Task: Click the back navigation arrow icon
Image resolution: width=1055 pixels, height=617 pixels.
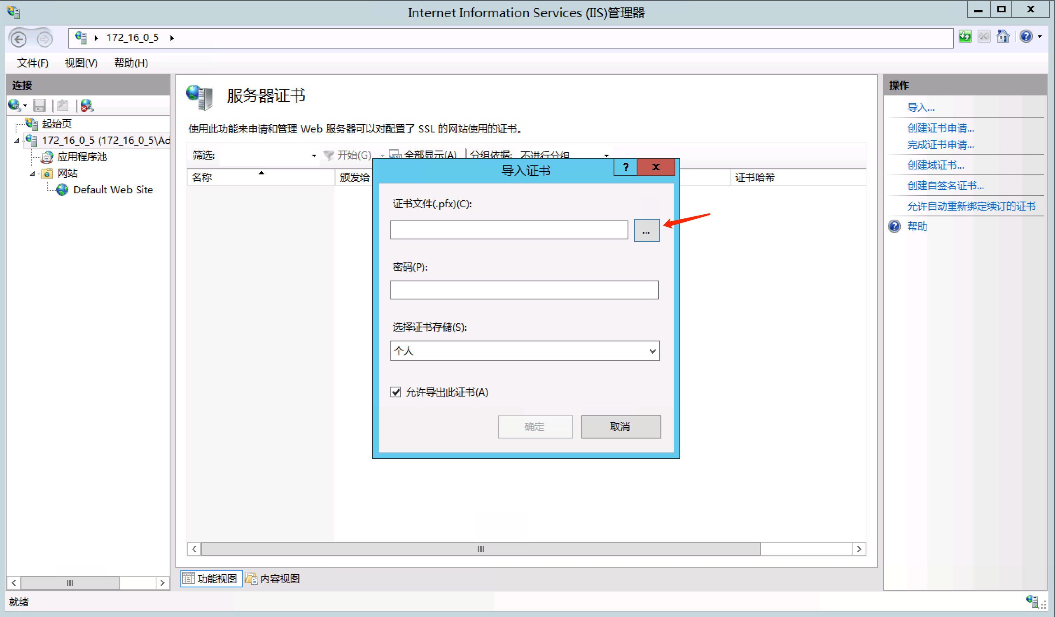Action: pos(19,39)
